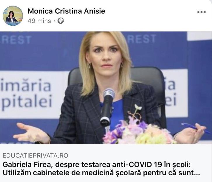Open the shared article preview photo
Viewport: 212px width, 182px height.
tap(106, 88)
